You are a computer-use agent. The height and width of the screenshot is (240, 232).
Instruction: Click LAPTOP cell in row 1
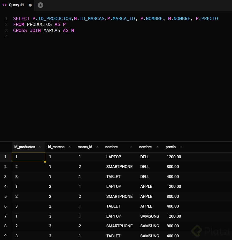114,157
